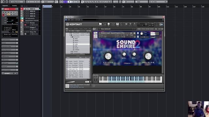The width and height of the screenshot is (209, 117).
Task: Select the Cubase Object Selection arrow tool
Action: point(82,2)
